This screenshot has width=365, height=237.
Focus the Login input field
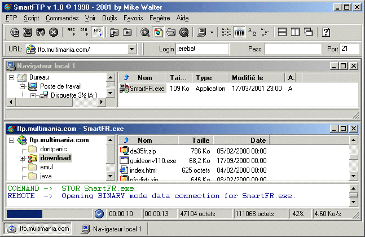(x=202, y=49)
